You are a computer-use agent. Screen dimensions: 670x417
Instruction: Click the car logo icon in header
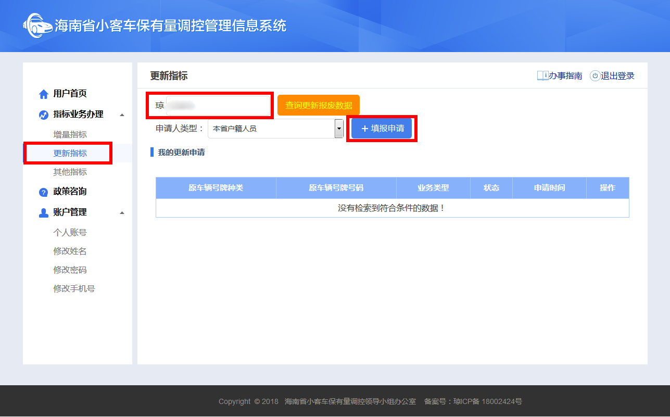coord(37,26)
